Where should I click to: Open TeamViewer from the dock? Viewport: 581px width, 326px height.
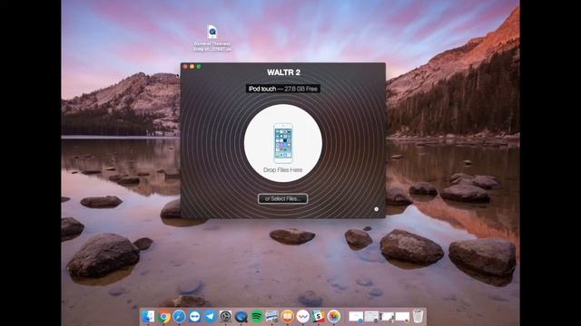point(194,316)
